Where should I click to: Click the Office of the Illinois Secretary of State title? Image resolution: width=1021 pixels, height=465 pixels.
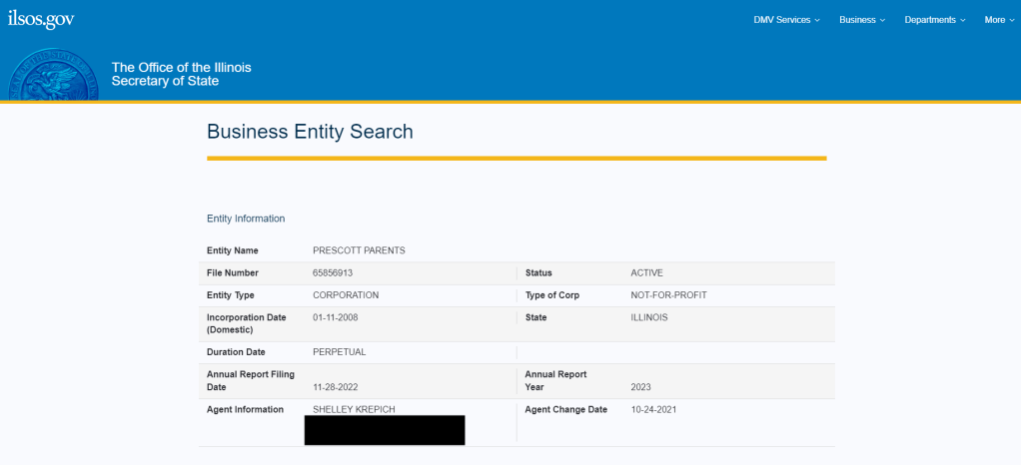(181, 74)
